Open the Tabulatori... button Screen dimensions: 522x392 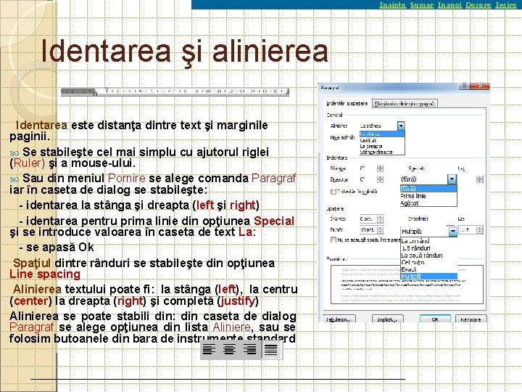[339, 319]
